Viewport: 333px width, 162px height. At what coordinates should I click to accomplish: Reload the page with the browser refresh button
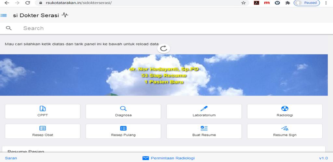[28, 3]
